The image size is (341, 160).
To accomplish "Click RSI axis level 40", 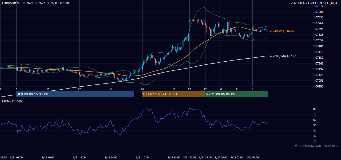I will [x=315, y=130].
